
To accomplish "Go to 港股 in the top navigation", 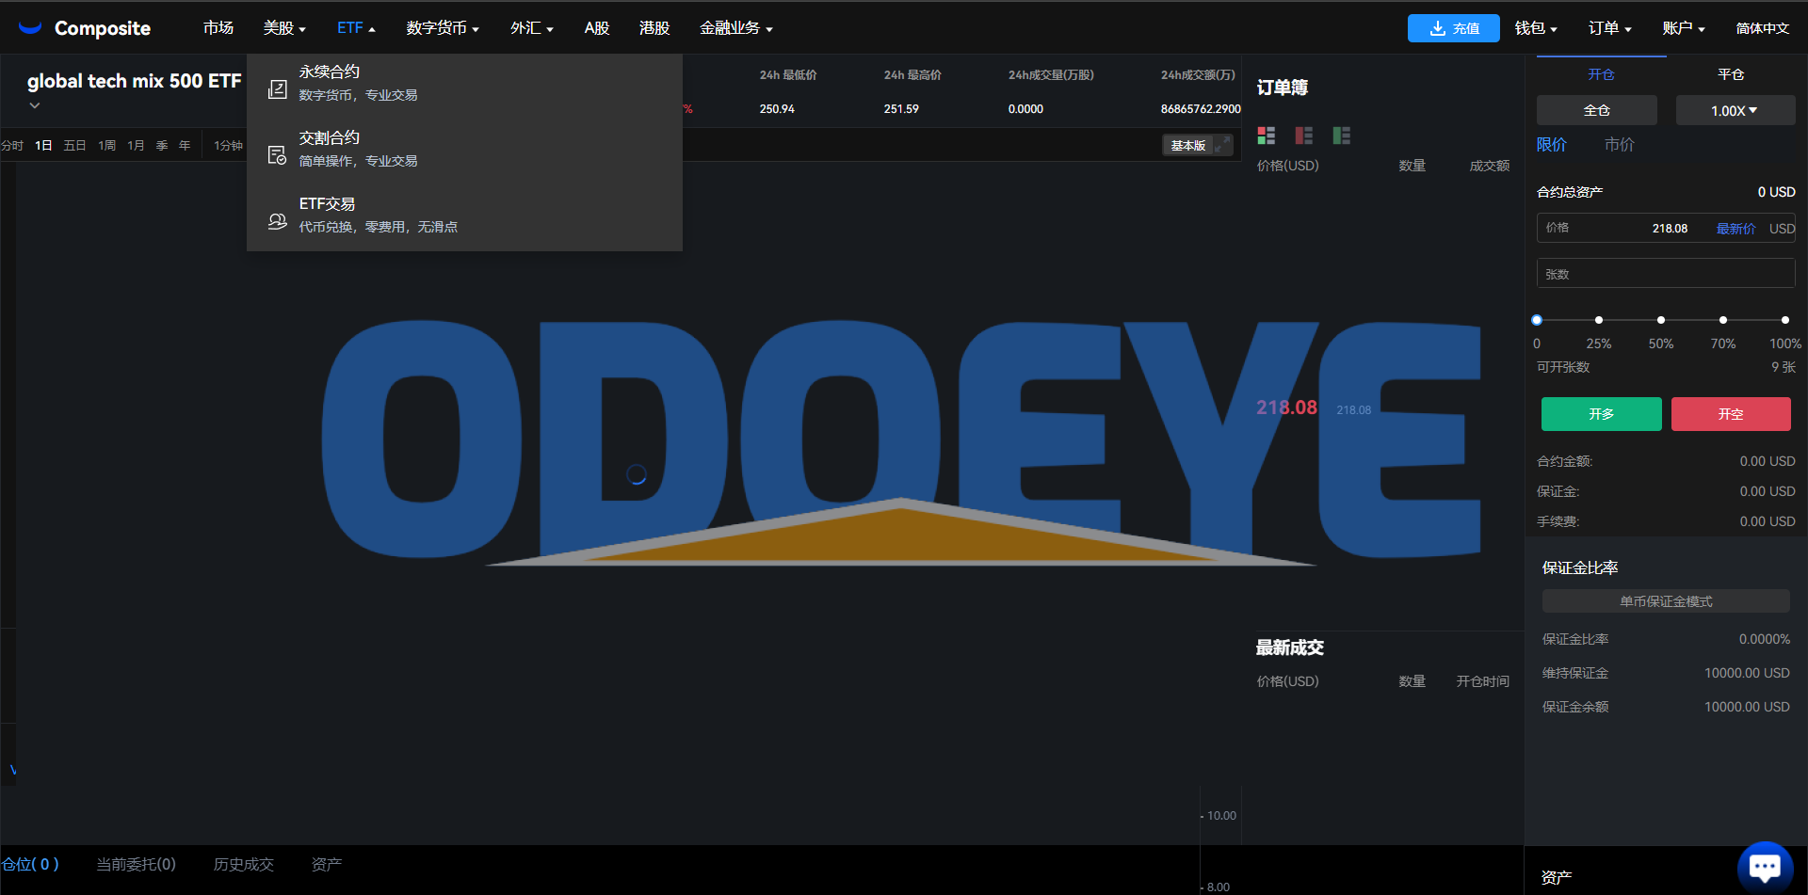I will click(654, 28).
